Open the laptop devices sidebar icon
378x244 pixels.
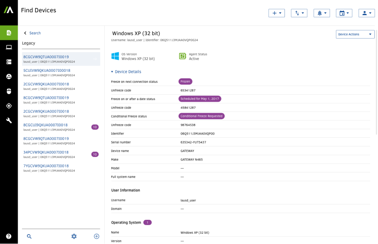9,47
